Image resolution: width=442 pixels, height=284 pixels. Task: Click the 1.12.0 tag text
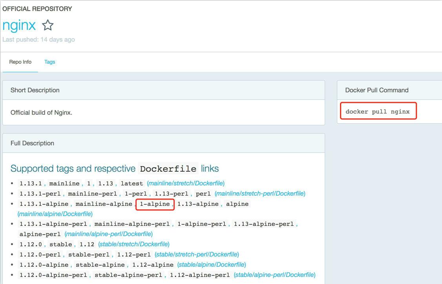pyautogui.click(x=31, y=244)
